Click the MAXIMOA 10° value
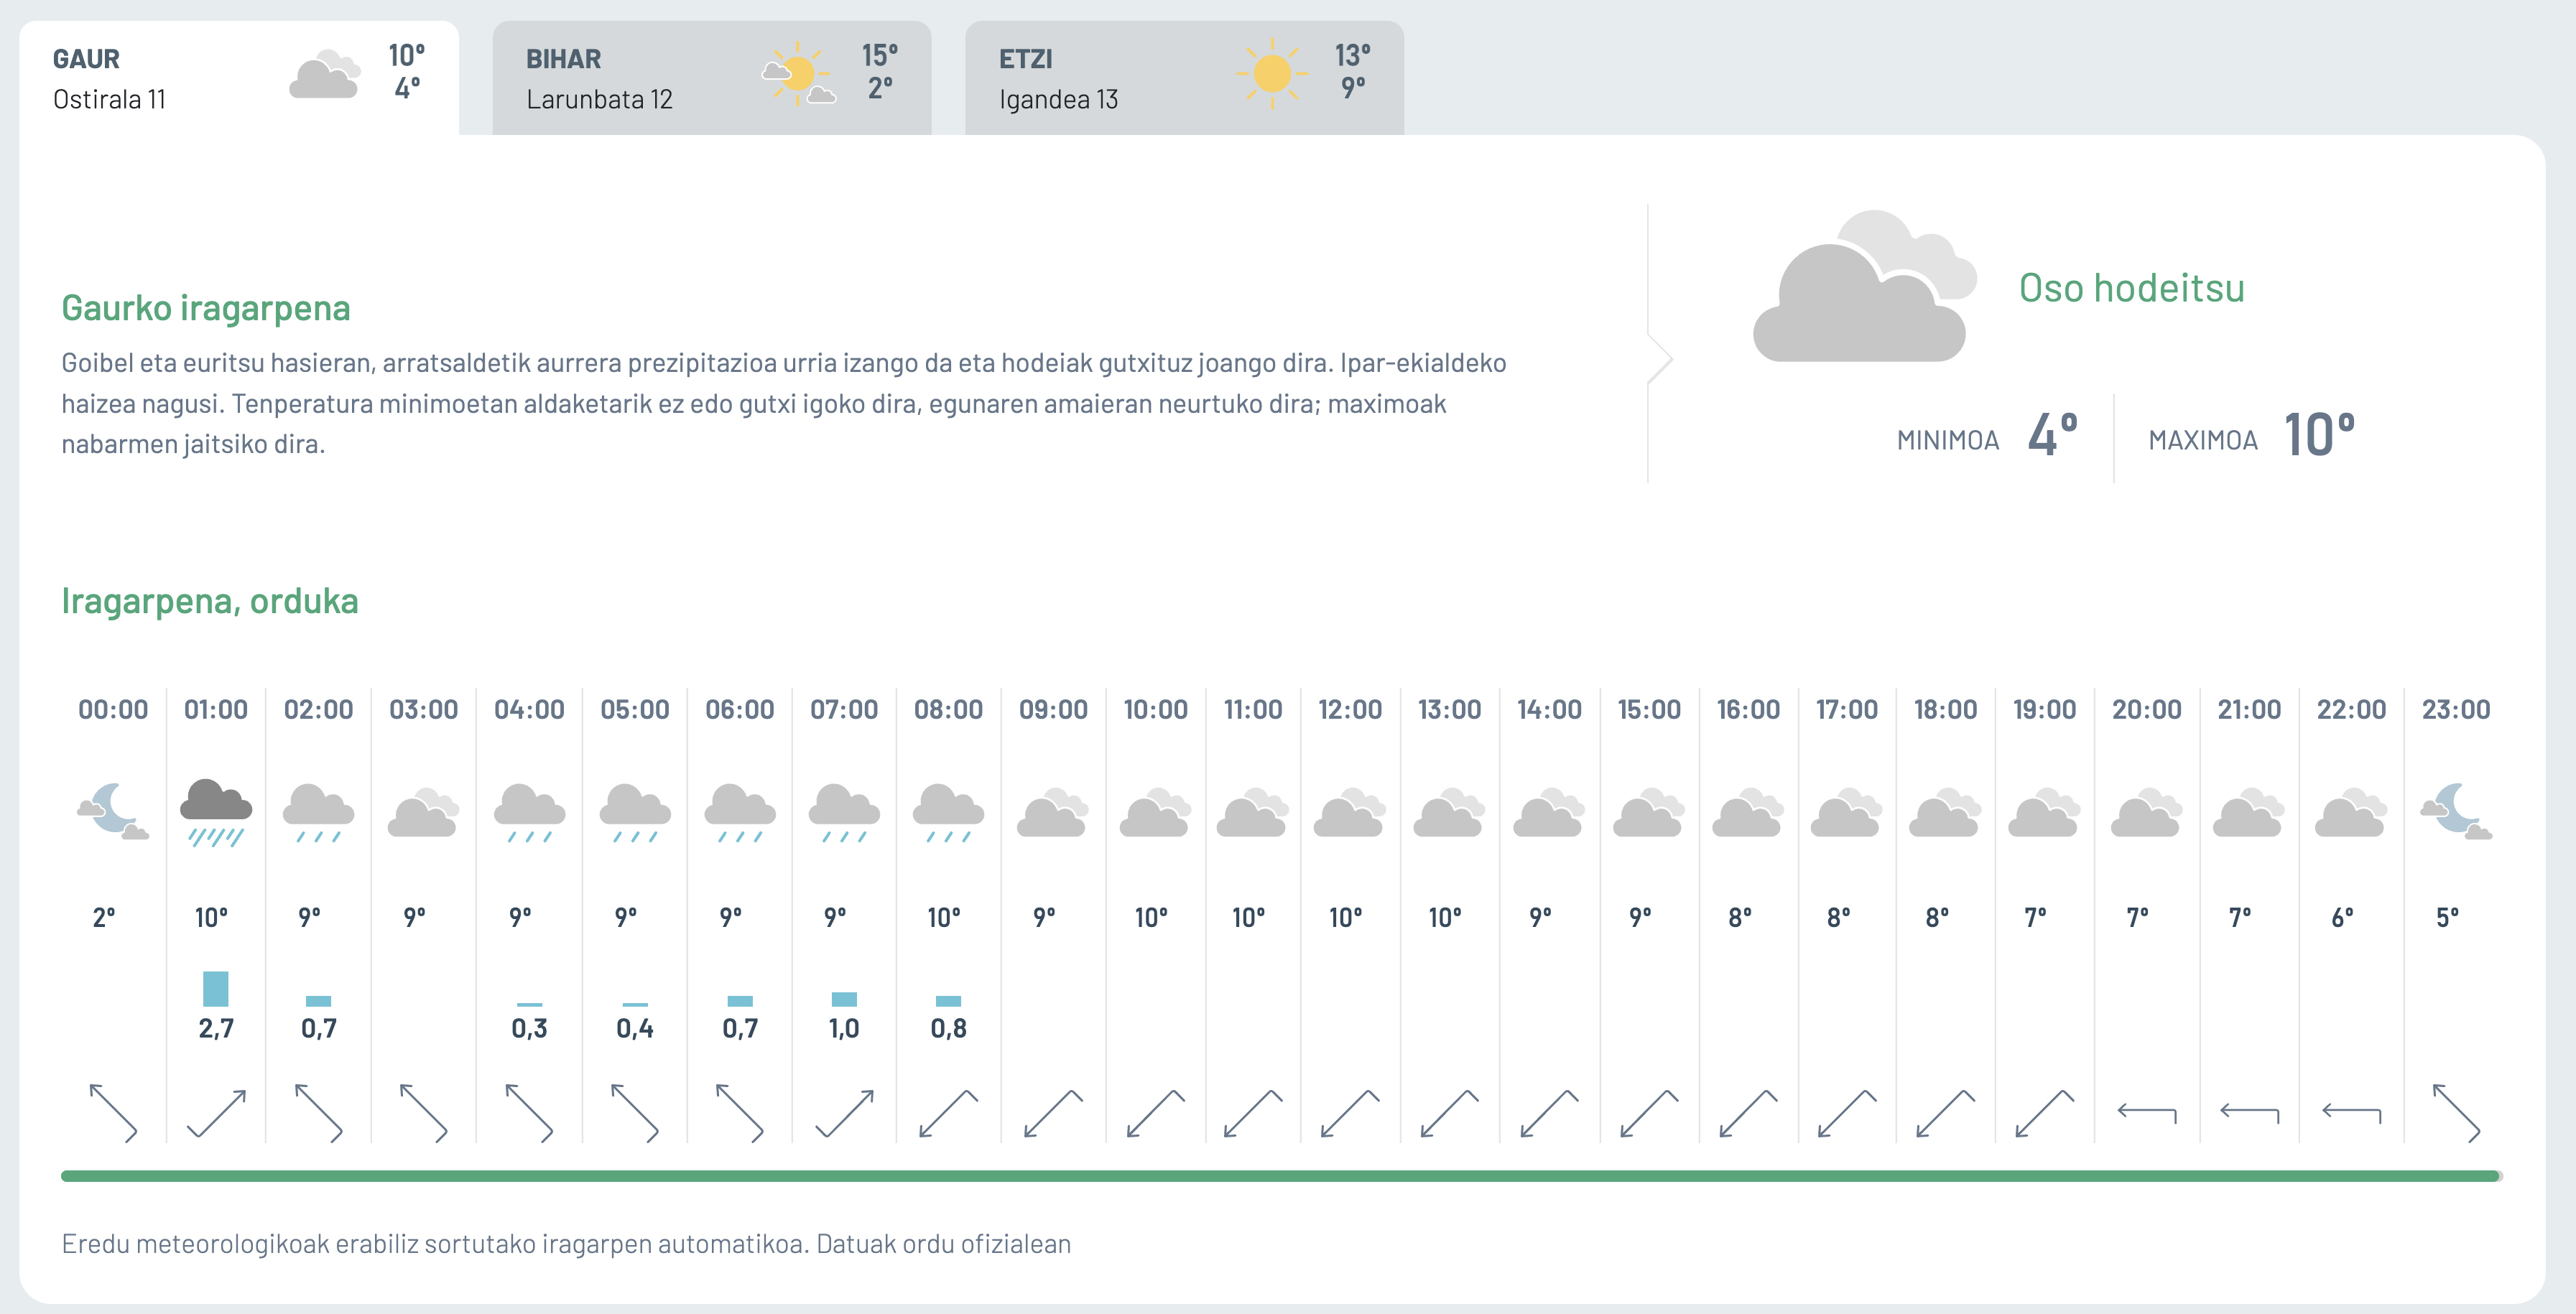This screenshot has height=1314, width=2576. pos(2319,436)
